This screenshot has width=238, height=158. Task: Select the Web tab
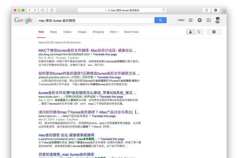[x=41, y=32]
